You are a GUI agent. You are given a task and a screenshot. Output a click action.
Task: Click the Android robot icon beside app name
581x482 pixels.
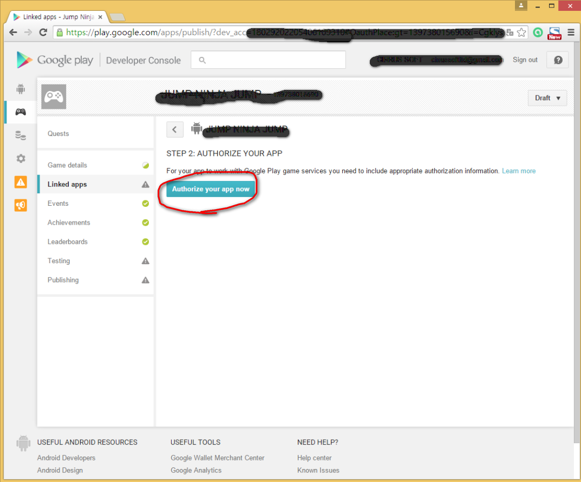(197, 128)
